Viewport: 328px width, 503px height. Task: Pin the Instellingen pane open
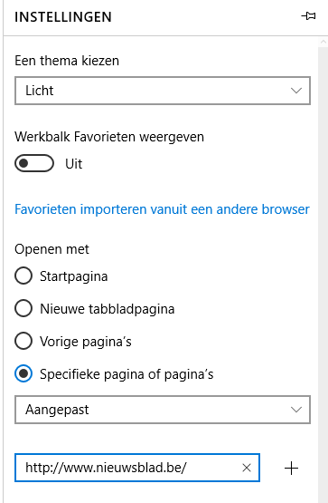[308, 16]
